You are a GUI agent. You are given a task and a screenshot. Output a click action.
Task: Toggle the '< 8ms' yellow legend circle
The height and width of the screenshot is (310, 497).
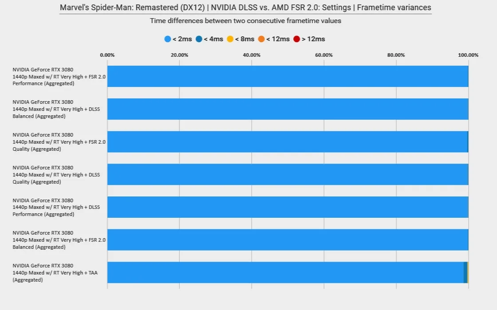pyautogui.click(x=230, y=39)
